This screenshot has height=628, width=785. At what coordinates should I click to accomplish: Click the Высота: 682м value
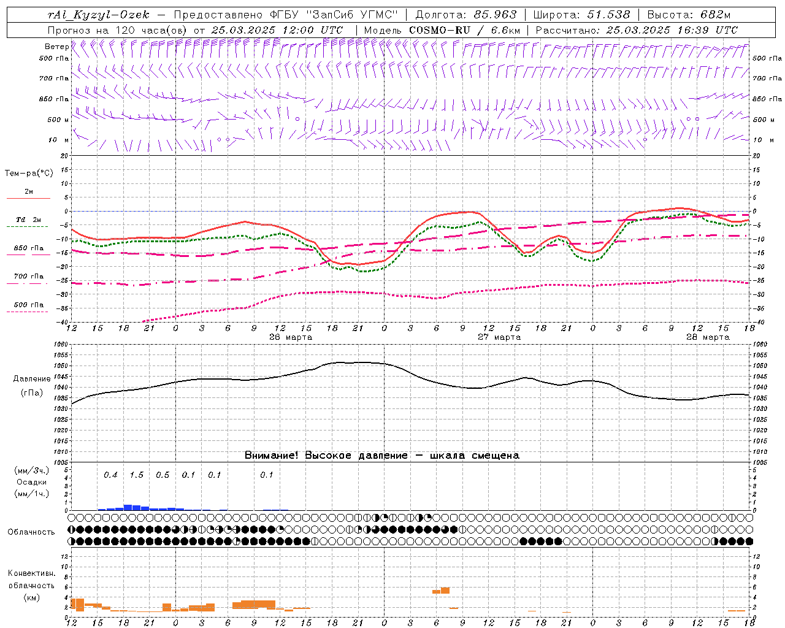point(689,15)
